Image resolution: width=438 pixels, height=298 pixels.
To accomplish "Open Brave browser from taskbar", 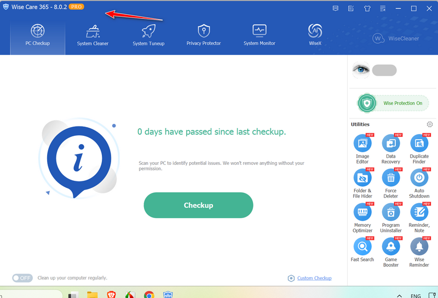I will [111, 295].
